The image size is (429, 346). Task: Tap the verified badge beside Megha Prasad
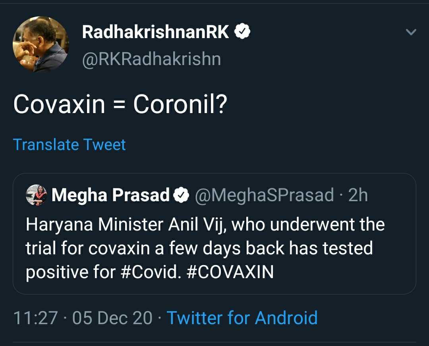tap(181, 195)
